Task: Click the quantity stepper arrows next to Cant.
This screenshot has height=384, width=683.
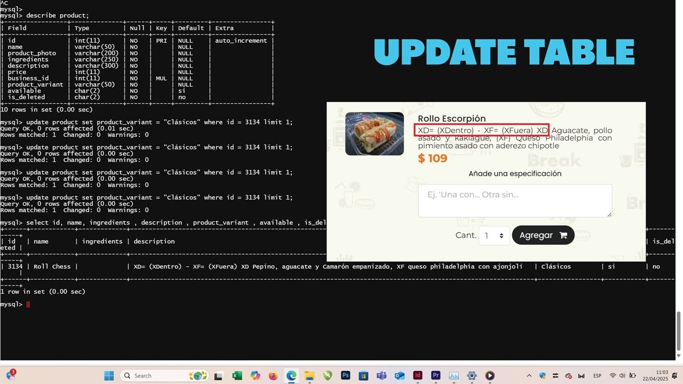Action: (x=501, y=235)
